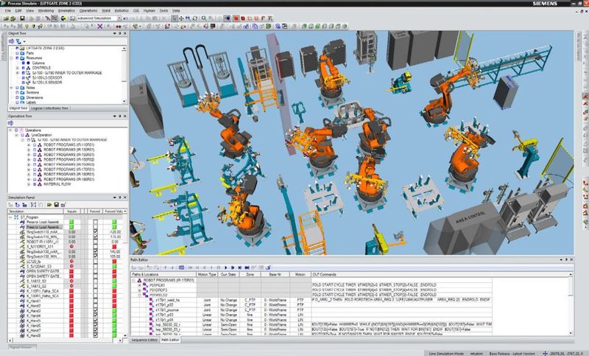Toggle Forced checkbox for RingSwitch110_mAX row

(x=96, y=231)
